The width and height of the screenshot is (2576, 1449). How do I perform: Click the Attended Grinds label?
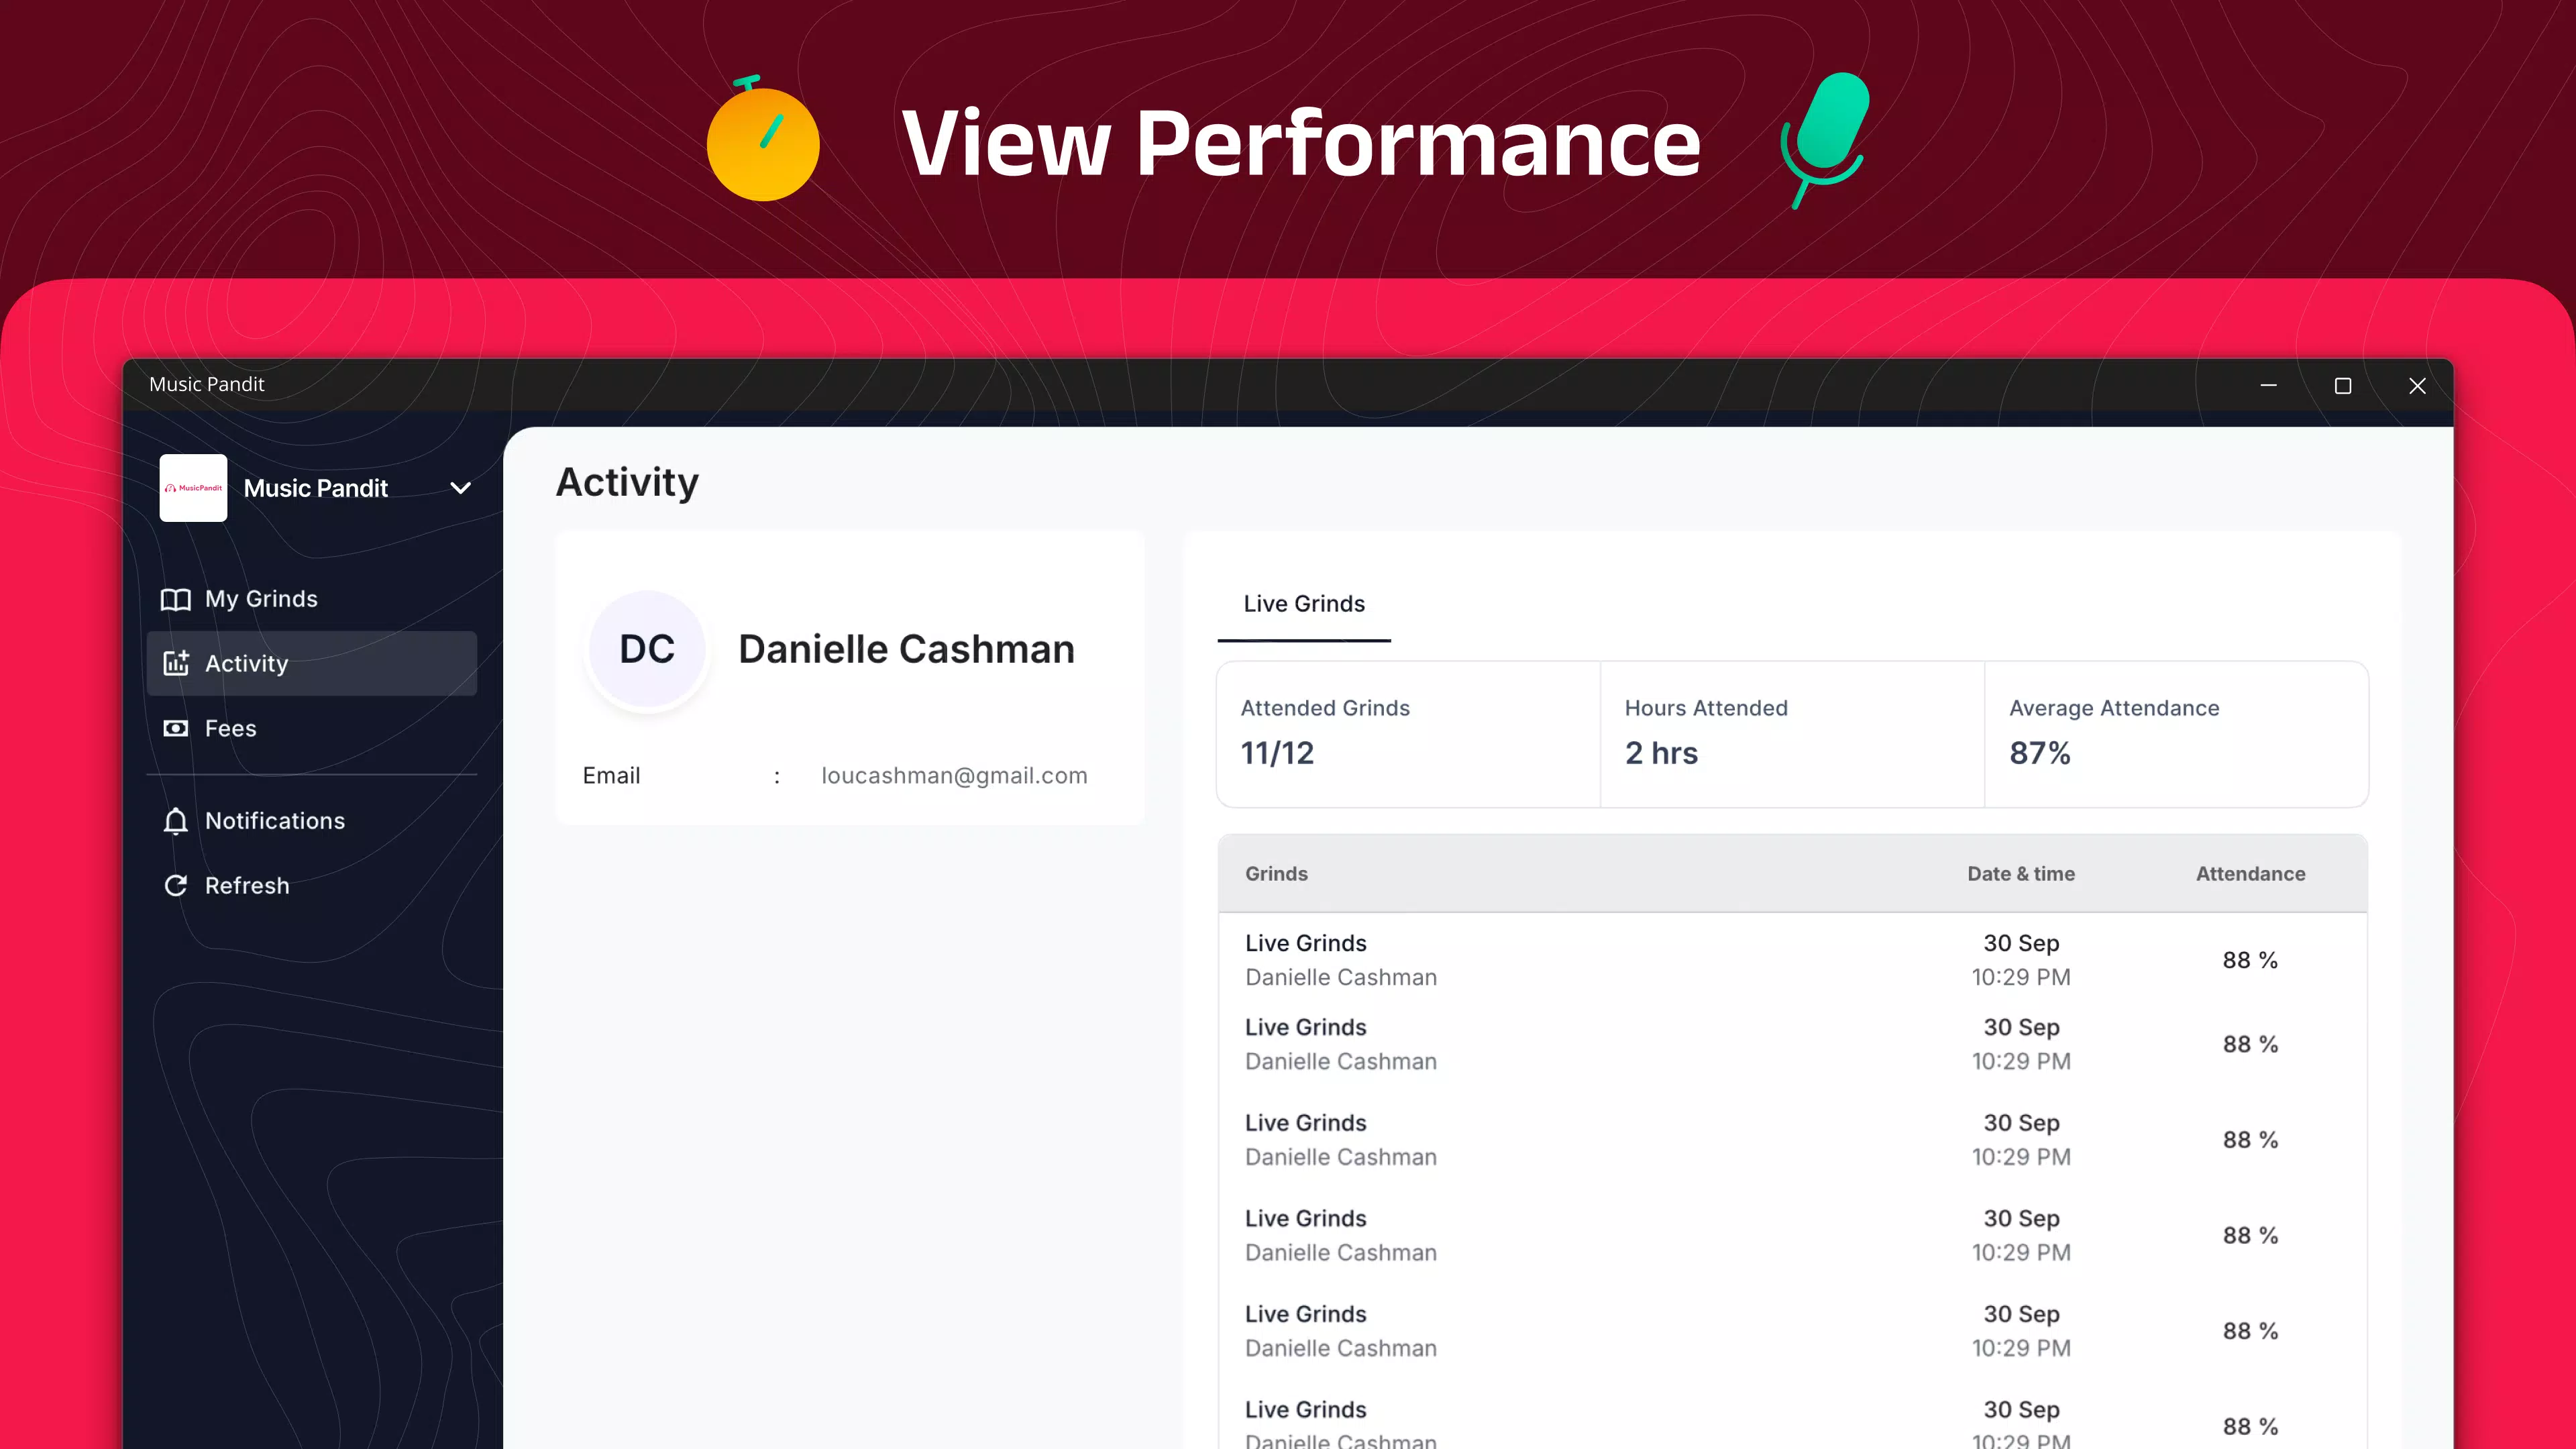(x=1325, y=708)
